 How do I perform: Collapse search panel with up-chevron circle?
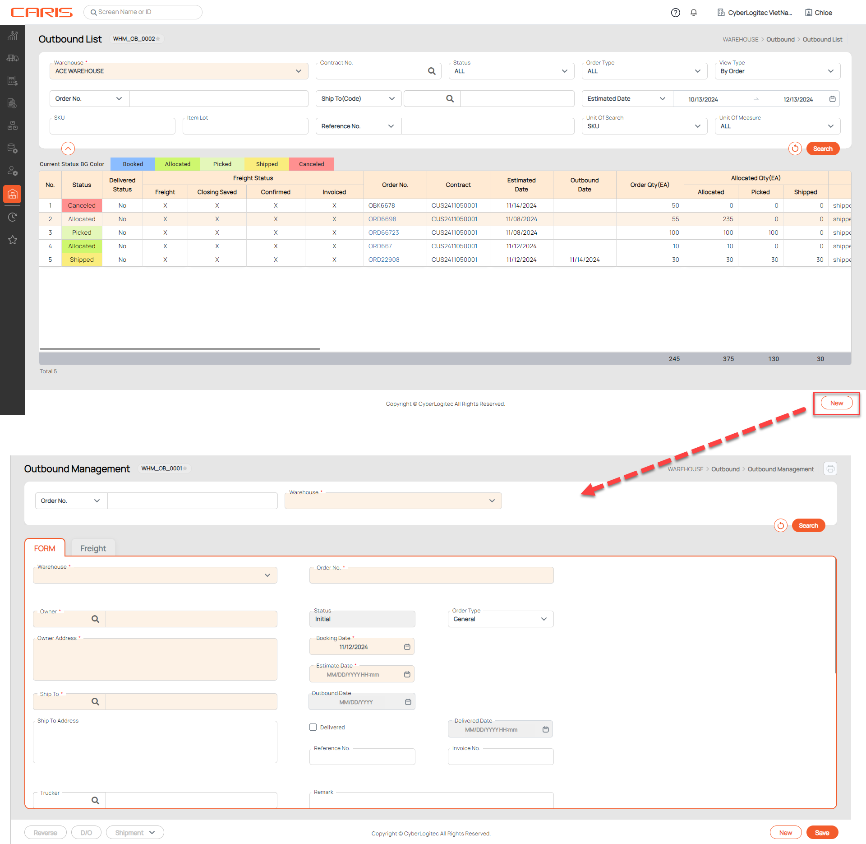[x=68, y=148]
